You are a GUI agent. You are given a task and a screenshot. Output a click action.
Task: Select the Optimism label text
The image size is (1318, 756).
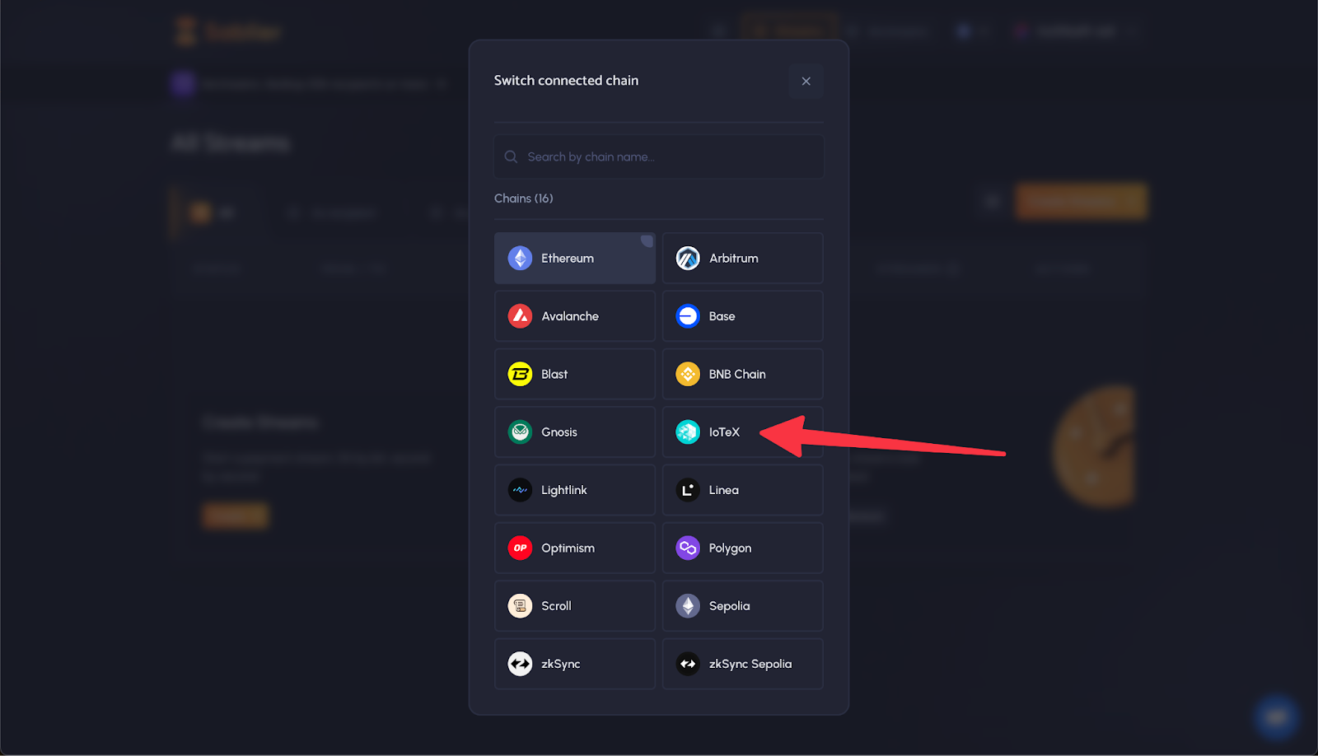click(568, 548)
